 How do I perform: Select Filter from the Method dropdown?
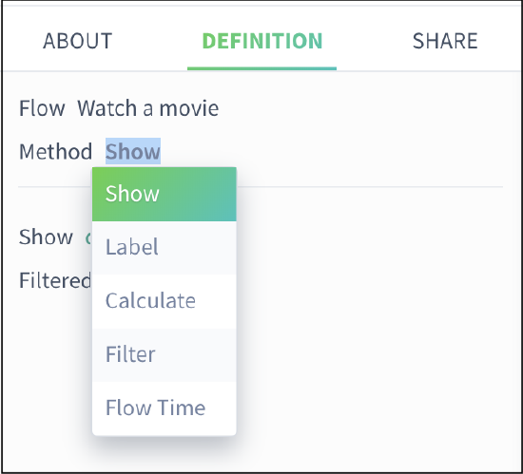pos(165,354)
